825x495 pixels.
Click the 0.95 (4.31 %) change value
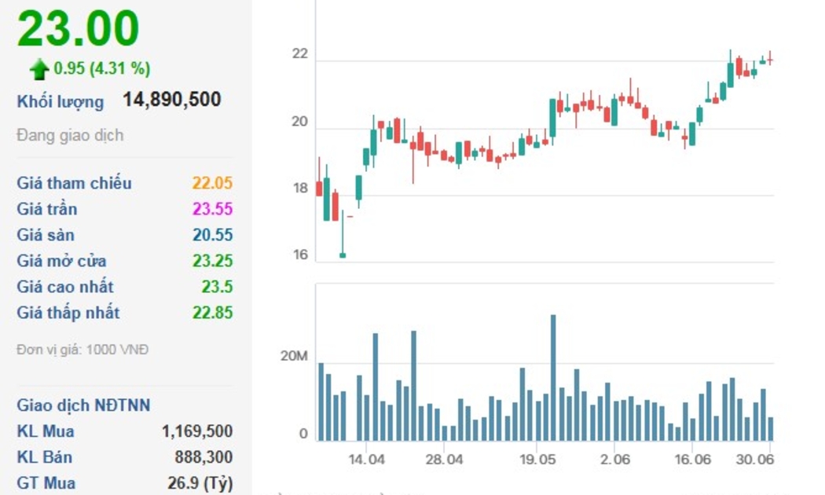[101, 69]
